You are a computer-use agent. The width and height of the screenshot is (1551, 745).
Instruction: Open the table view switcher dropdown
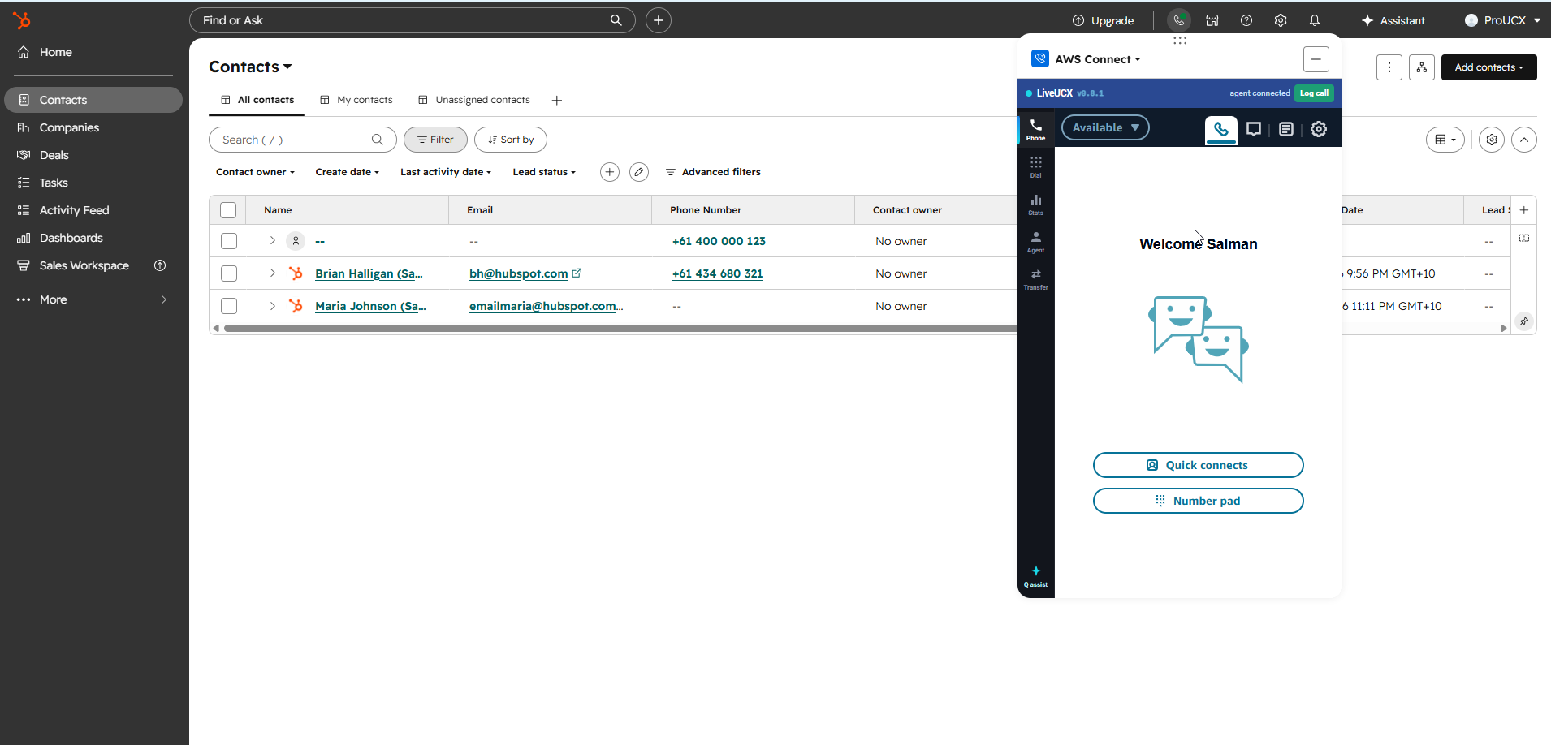point(1445,140)
